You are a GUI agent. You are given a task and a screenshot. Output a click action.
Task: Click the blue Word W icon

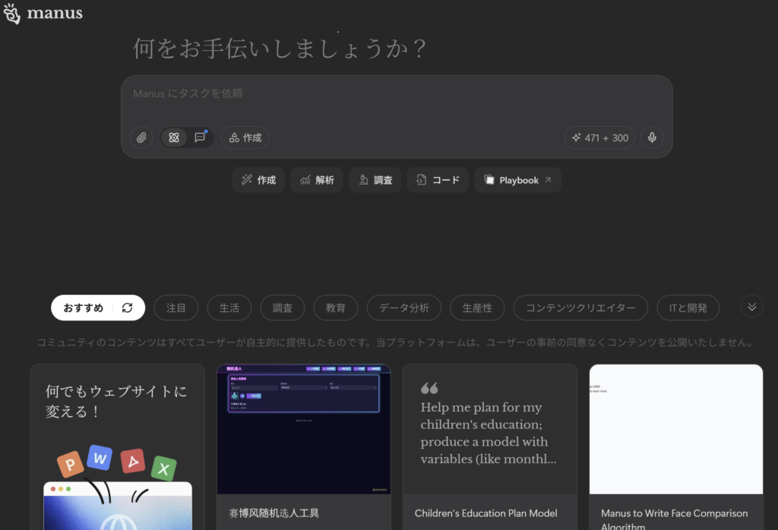[x=100, y=458]
